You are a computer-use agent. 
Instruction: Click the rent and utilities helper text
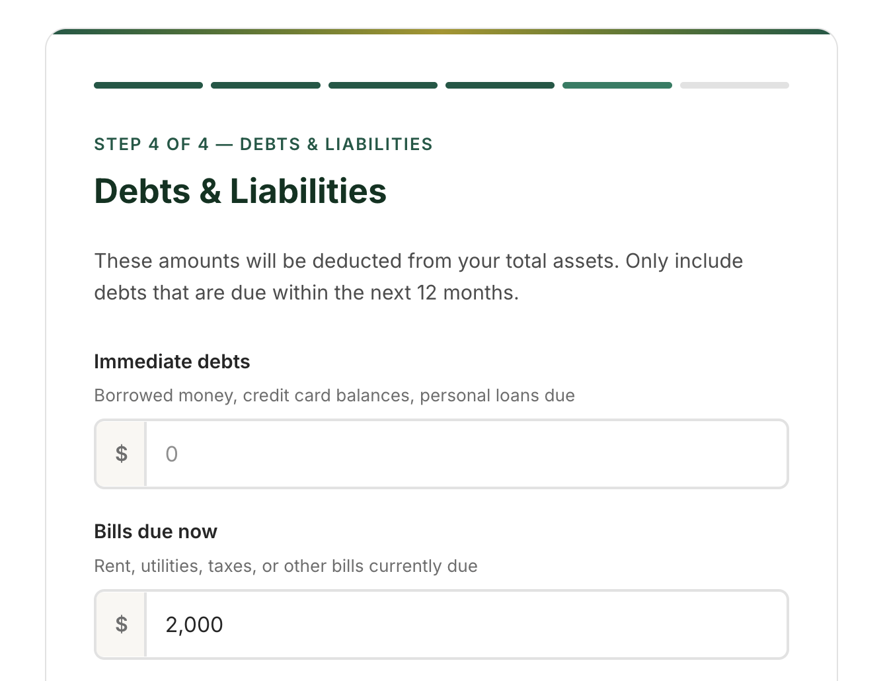[286, 566]
